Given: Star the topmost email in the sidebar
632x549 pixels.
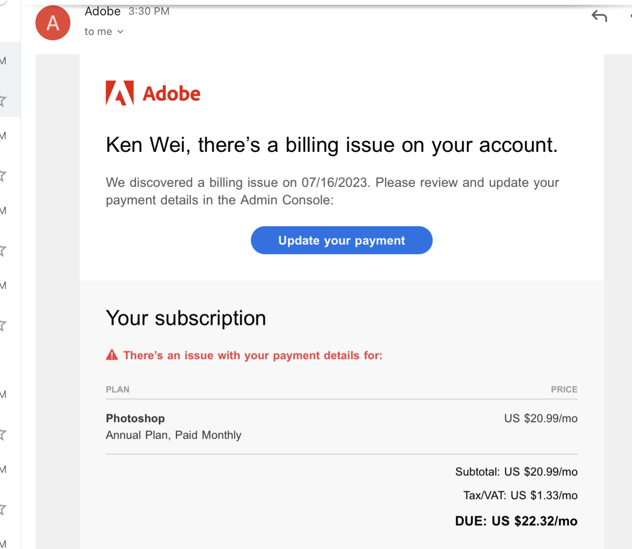Looking at the screenshot, I should pyautogui.click(x=3, y=101).
